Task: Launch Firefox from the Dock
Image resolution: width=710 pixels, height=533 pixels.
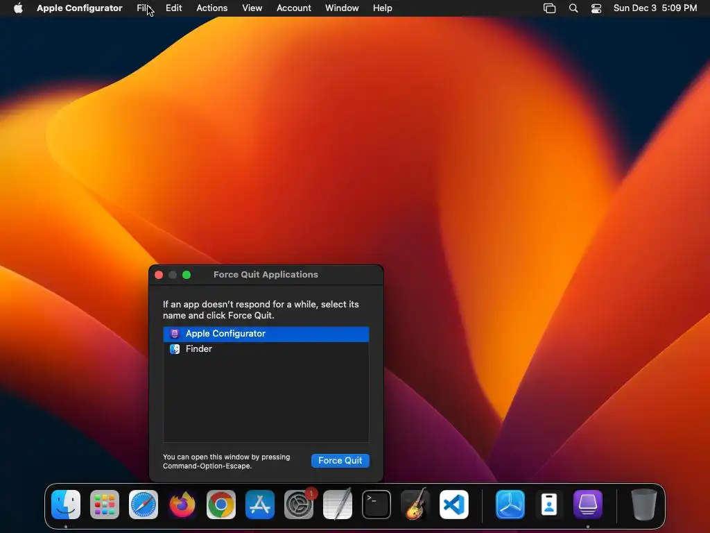Action: click(x=182, y=505)
